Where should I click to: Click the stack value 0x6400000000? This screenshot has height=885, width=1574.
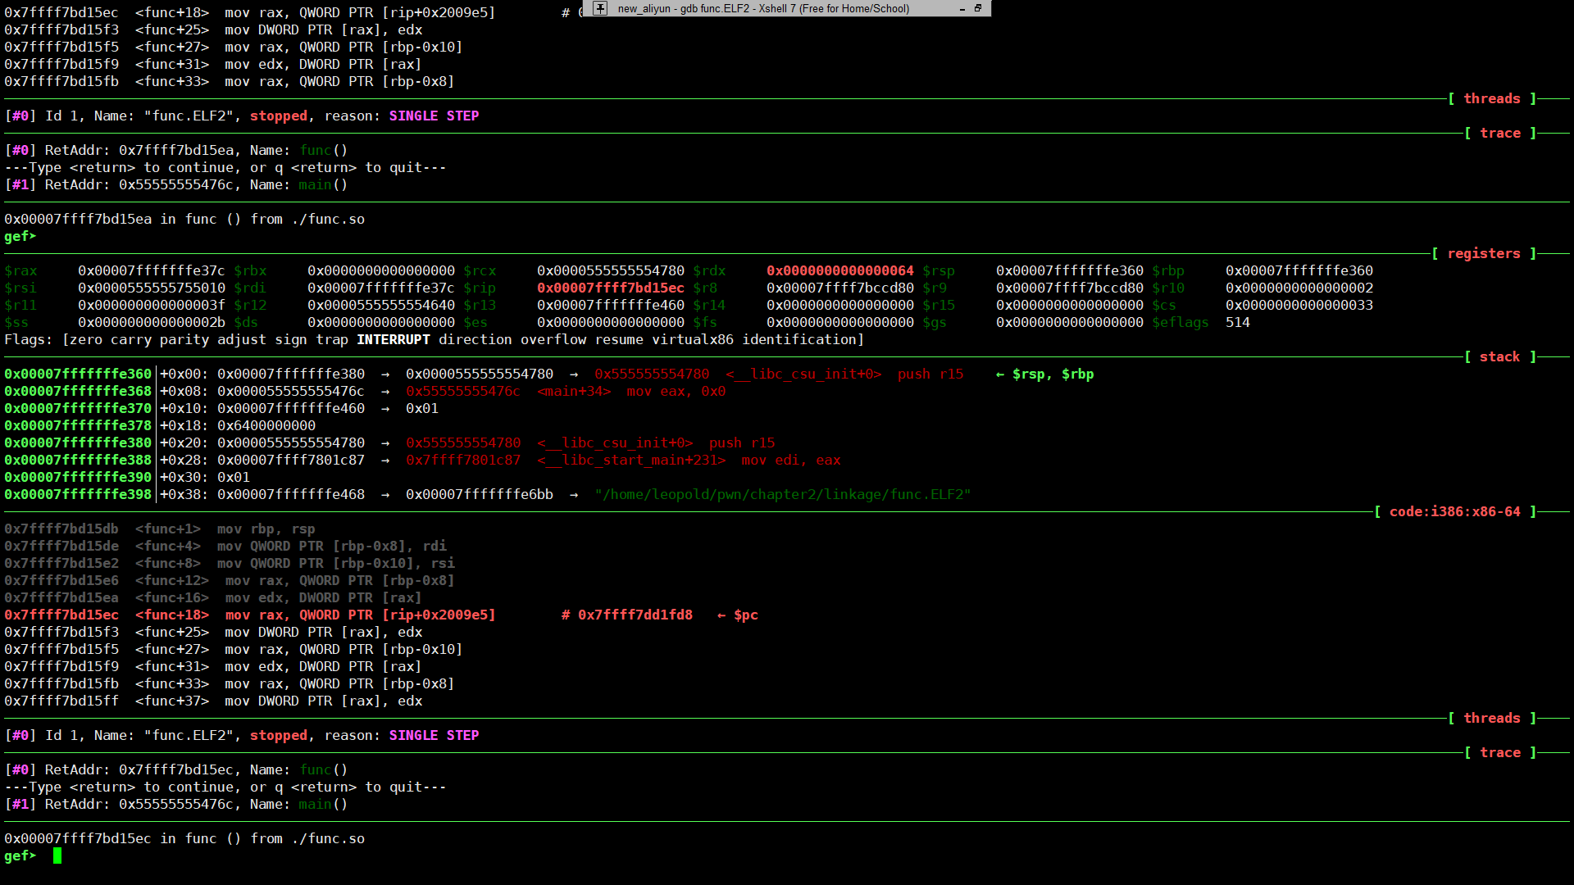(266, 425)
